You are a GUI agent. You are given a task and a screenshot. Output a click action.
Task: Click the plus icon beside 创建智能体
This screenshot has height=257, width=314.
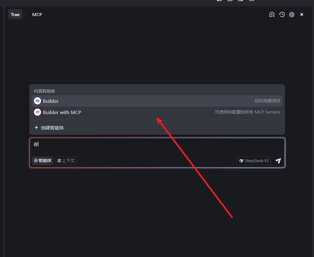coord(36,128)
